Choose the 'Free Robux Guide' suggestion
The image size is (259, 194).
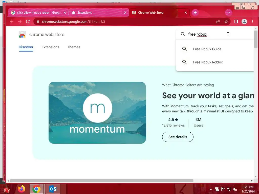(x=215, y=49)
